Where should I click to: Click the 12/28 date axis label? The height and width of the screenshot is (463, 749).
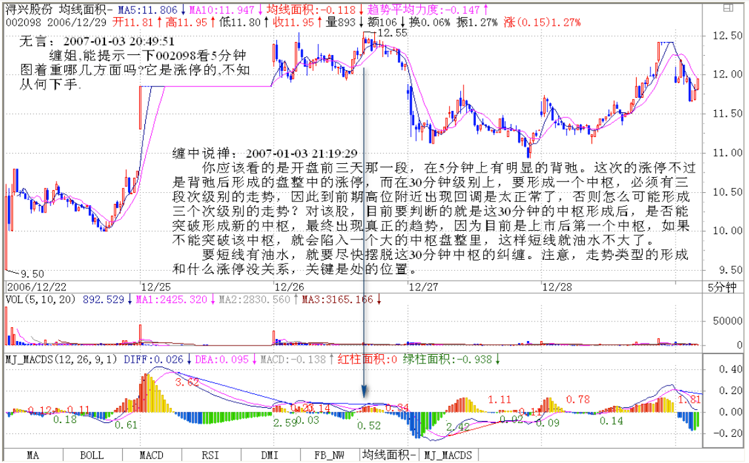coord(557,287)
